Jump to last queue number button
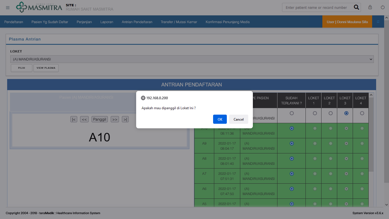 125,119
